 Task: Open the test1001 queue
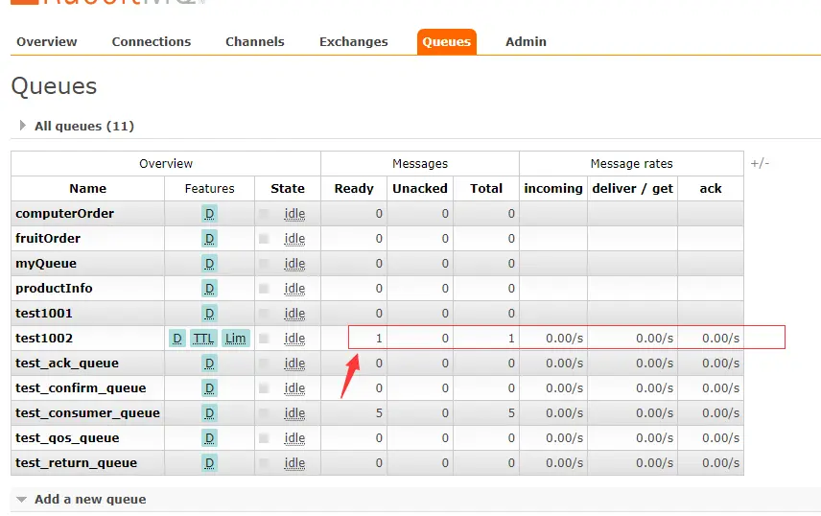point(44,314)
